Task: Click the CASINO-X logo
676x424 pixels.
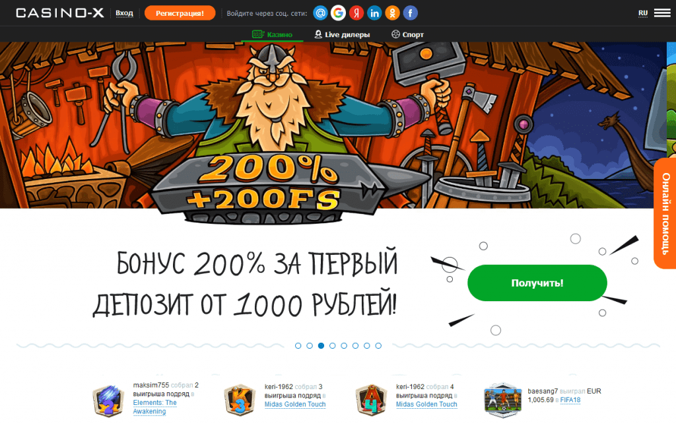Action: (60, 13)
